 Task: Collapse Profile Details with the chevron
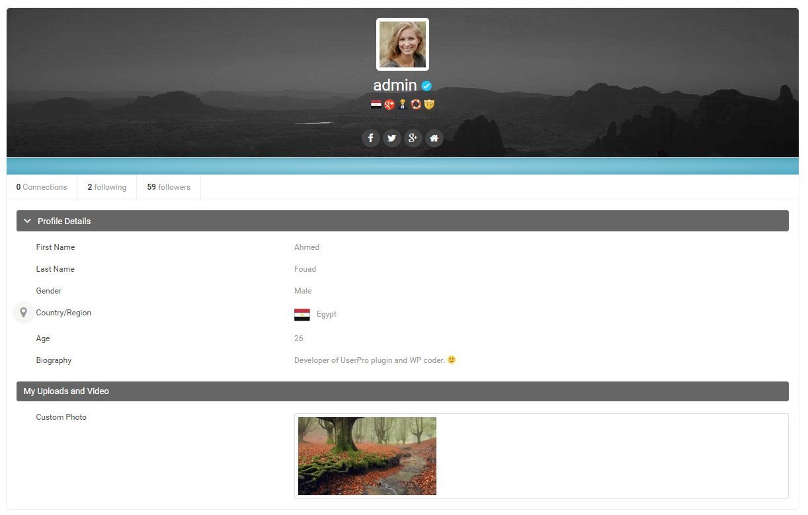(x=27, y=221)
